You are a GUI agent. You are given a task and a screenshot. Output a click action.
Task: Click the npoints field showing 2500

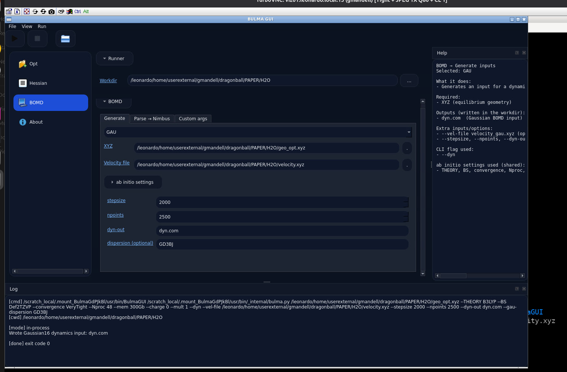click(282, 217)
